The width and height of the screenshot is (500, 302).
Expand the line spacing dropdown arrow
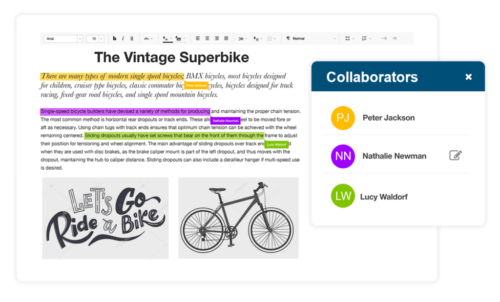(246, 39)
